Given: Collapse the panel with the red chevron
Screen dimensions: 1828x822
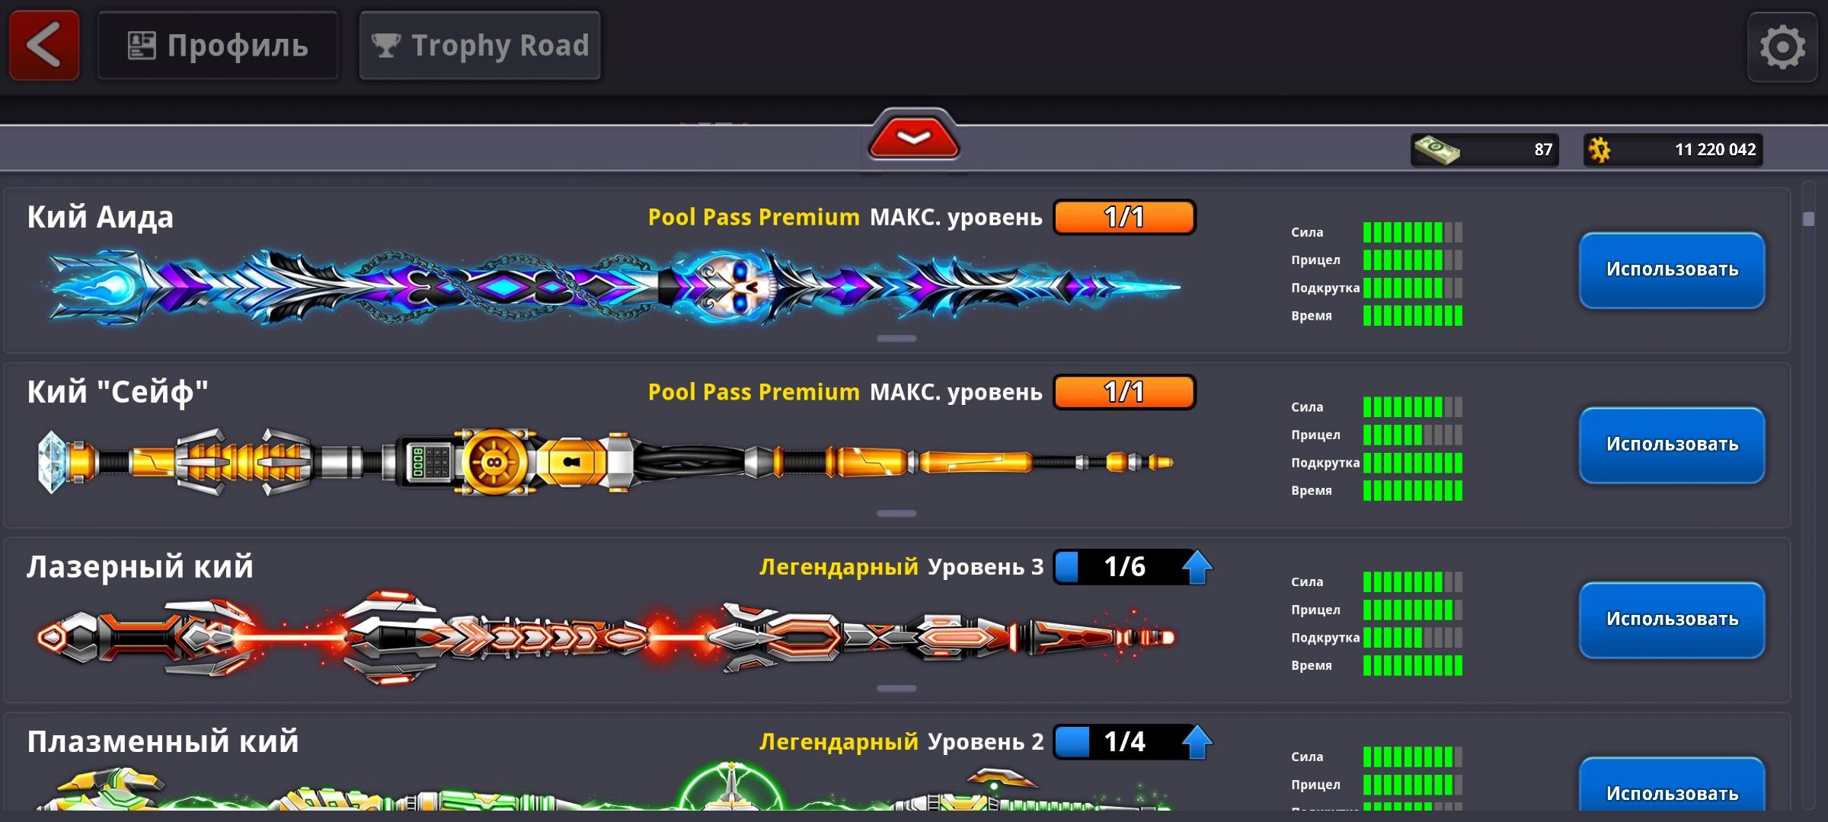Looking at the screenshot, I should click(913, 139).
